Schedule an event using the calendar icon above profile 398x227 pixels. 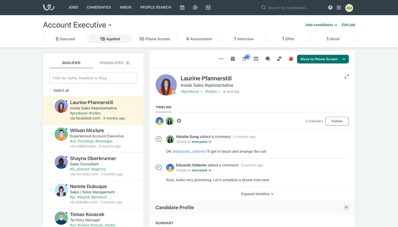pyautogui.click(x=256, y=59)
